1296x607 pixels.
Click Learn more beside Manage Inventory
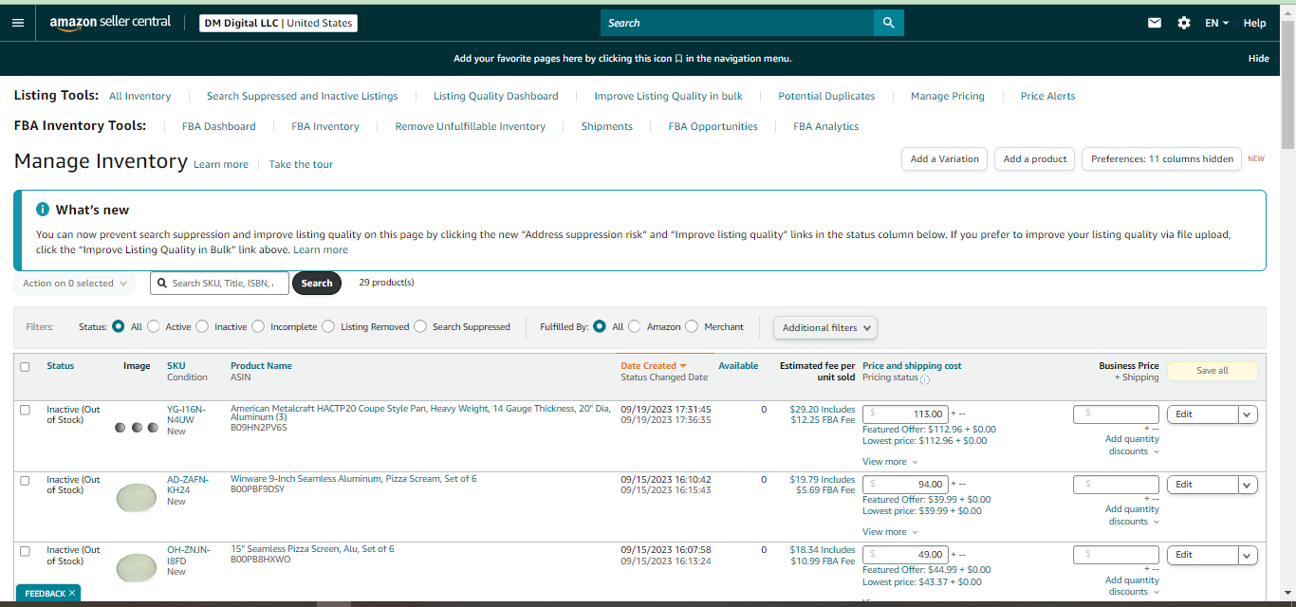[221, 164]
